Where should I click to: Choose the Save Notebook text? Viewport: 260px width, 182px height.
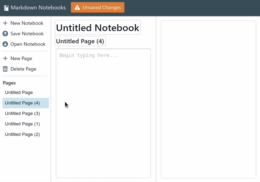27,34
